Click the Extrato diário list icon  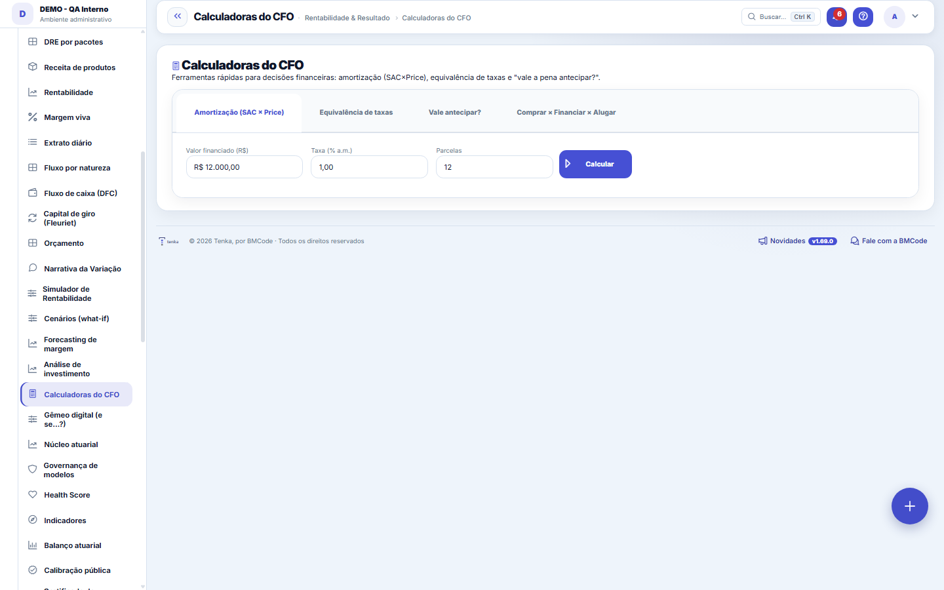point(33,142)
